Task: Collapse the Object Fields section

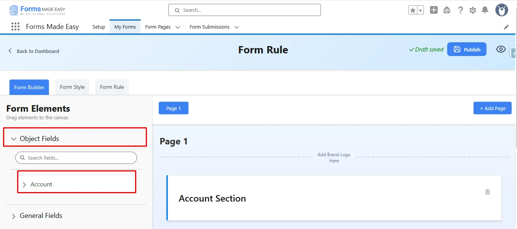Action: click(x=14, y=139)
